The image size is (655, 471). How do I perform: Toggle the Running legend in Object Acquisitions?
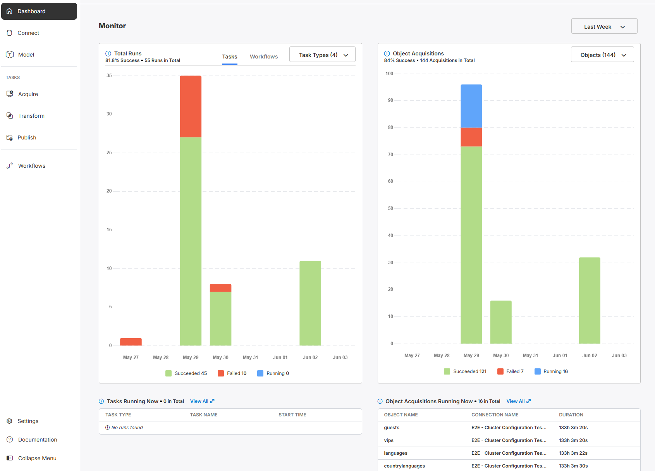(x=551, y=371)
